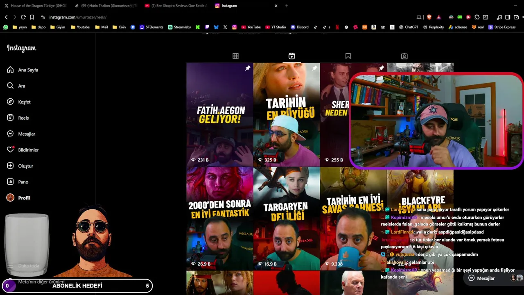Screen dimensions: 524x295
Task: Close the Instagram browser tab
Action: tap(276, 6)
